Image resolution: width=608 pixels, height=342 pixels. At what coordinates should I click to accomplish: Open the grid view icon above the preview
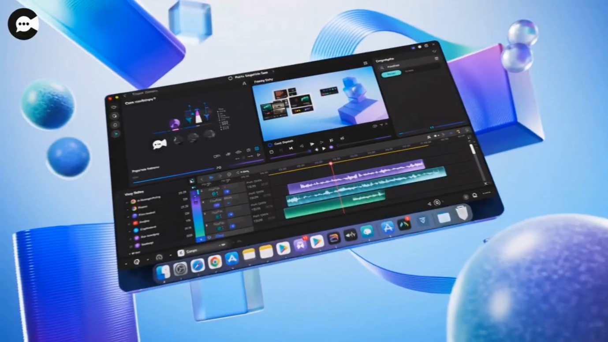coord(366,63)
